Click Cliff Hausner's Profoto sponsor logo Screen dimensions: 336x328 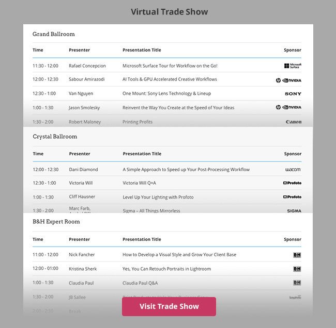point(292,197)
